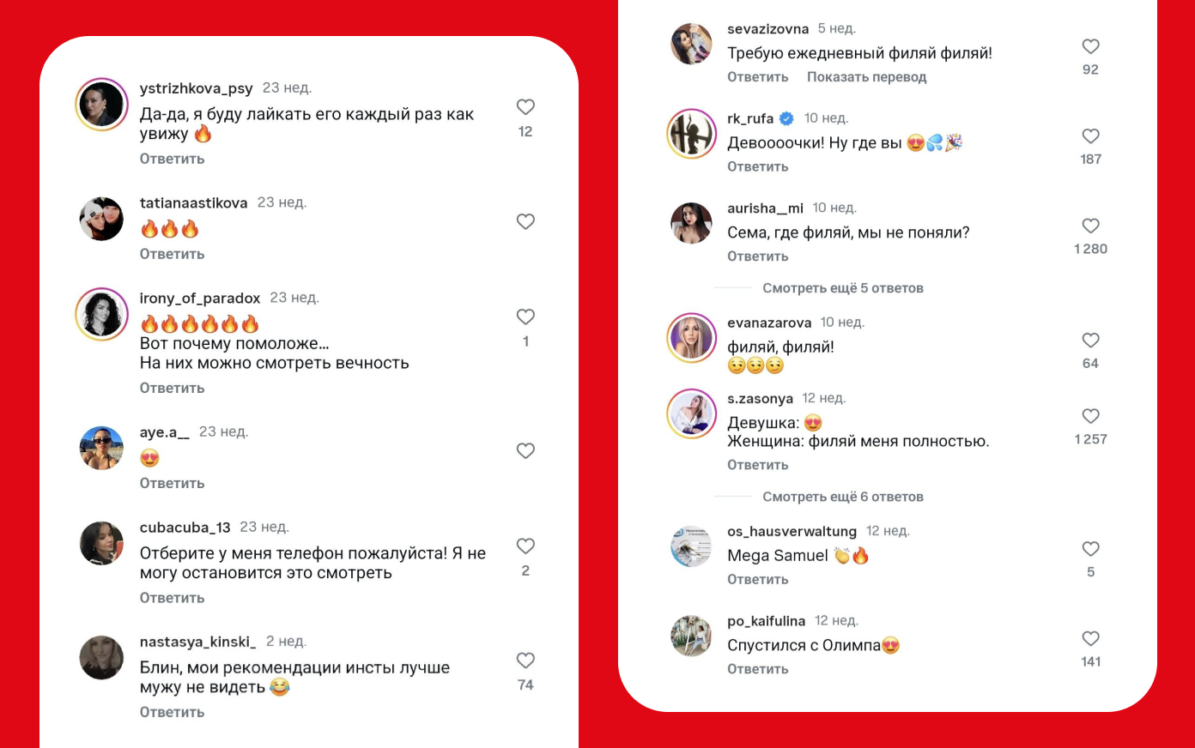Like sevazizovna's comment with 92 likes
This screenshot has height=748, width=1195.
click(x=1090, y=46)
